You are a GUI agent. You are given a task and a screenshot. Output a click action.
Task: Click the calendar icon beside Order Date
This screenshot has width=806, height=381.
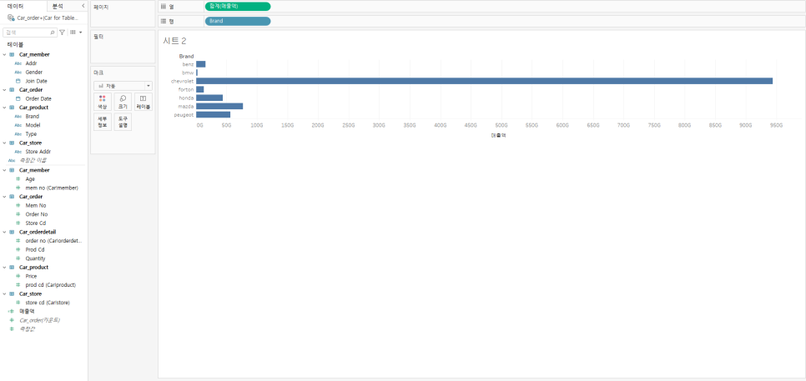[x=18, y=98]
